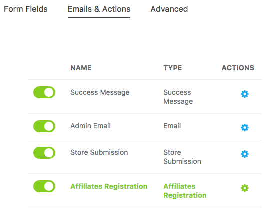Select the Store Submission action name
The image size is (278, 224).
click(x=99, y=152)
